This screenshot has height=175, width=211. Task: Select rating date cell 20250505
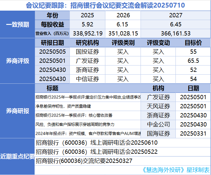(x=52, y=52)
